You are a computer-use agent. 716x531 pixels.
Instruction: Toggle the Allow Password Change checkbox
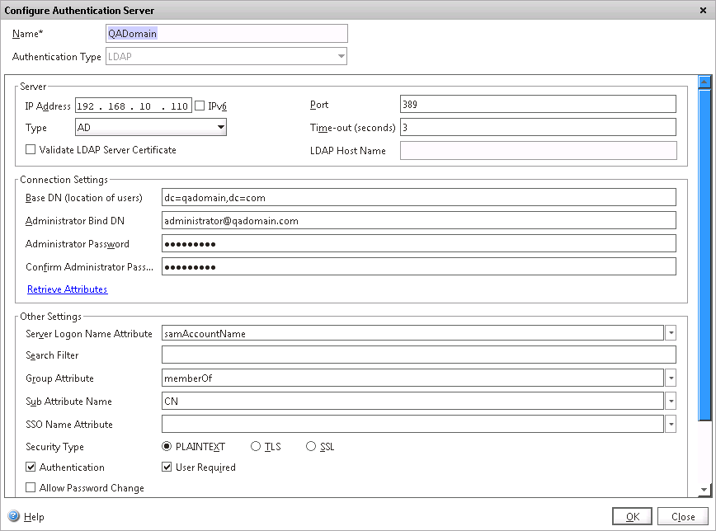31,488
